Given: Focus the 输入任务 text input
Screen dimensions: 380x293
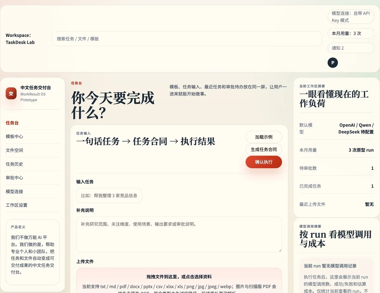Looking at the screenshot, I should (x=109, y=196).
